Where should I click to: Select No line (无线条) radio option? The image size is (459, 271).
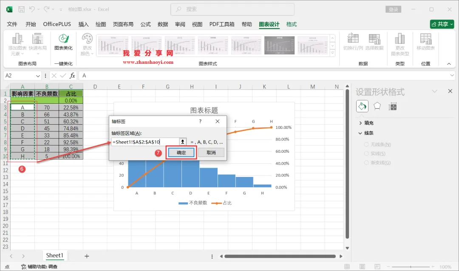pos(377,145)
